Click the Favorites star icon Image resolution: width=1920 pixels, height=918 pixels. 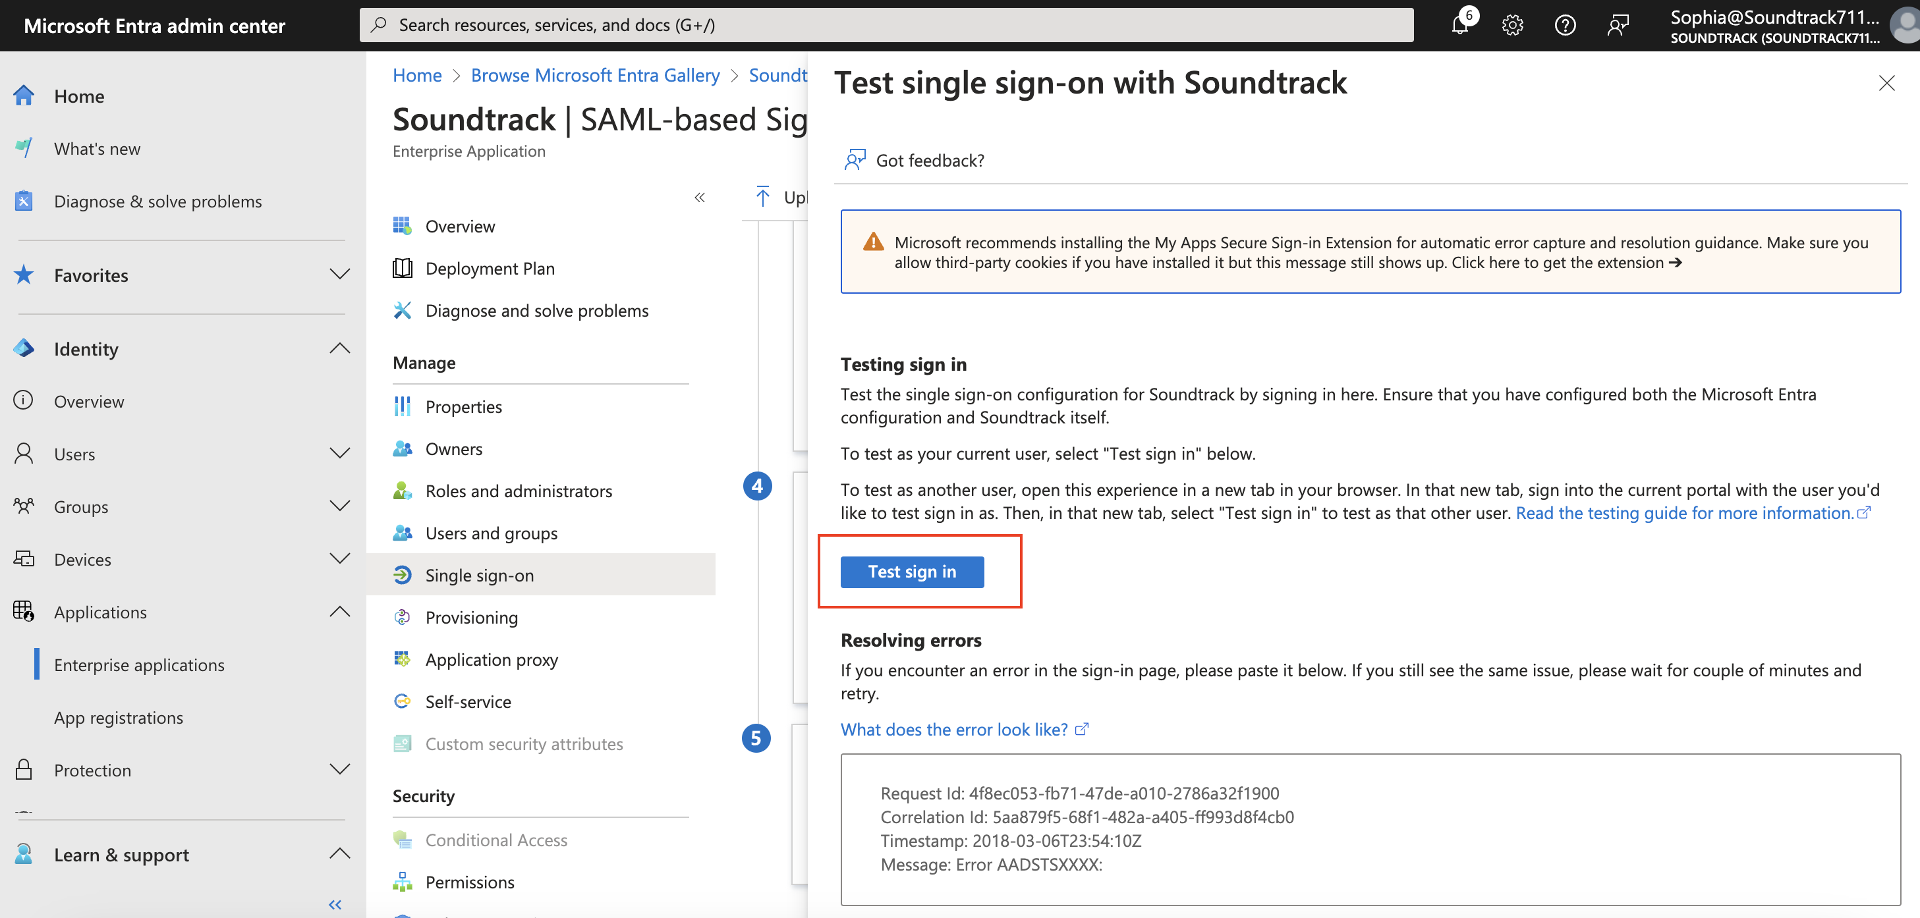tap(24, 274)
